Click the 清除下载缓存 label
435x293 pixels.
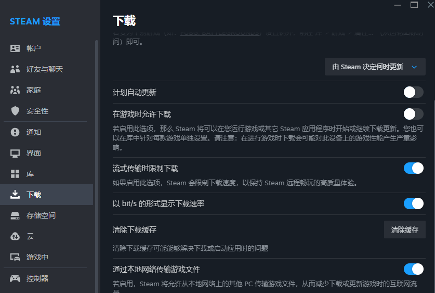point(135,230)
